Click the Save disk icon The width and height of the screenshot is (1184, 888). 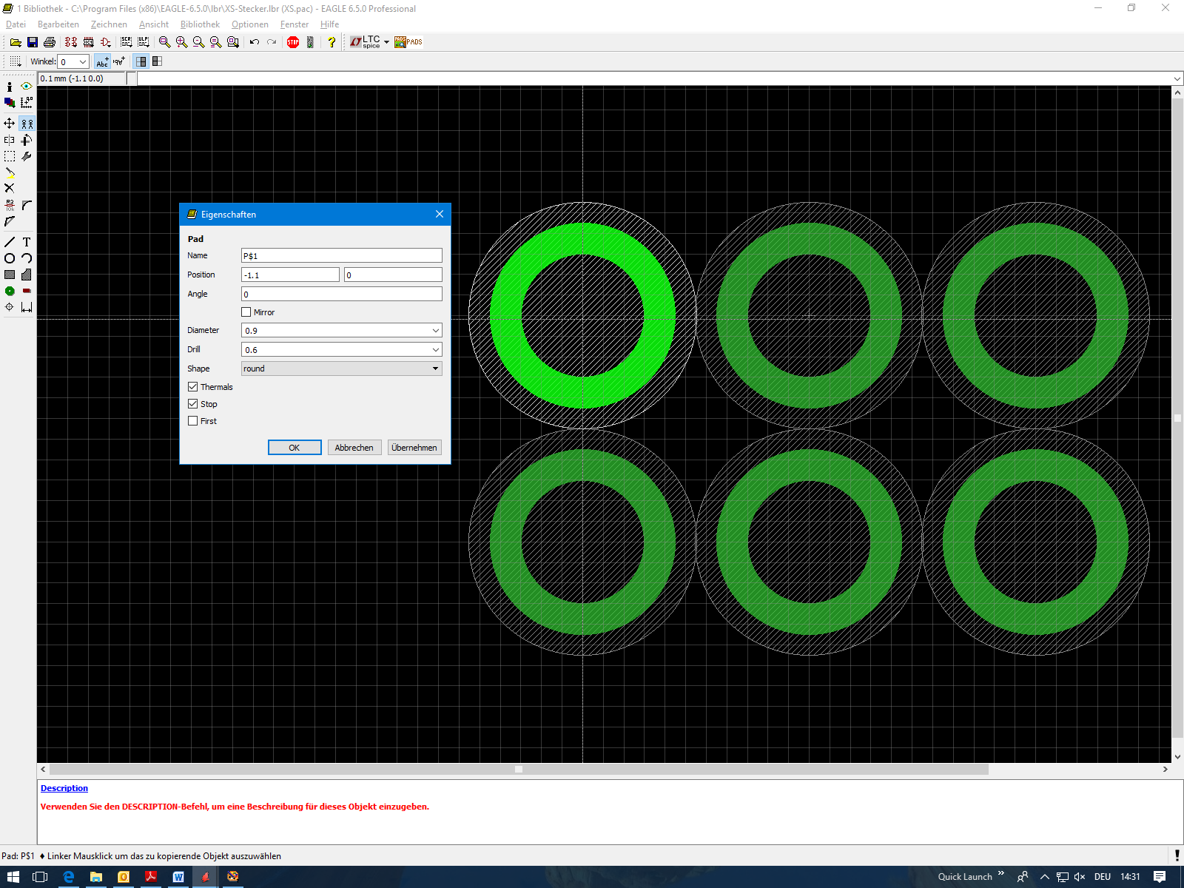click(33, 42)
